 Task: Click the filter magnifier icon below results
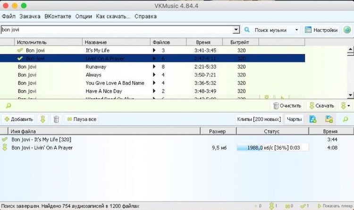point(8,105)
